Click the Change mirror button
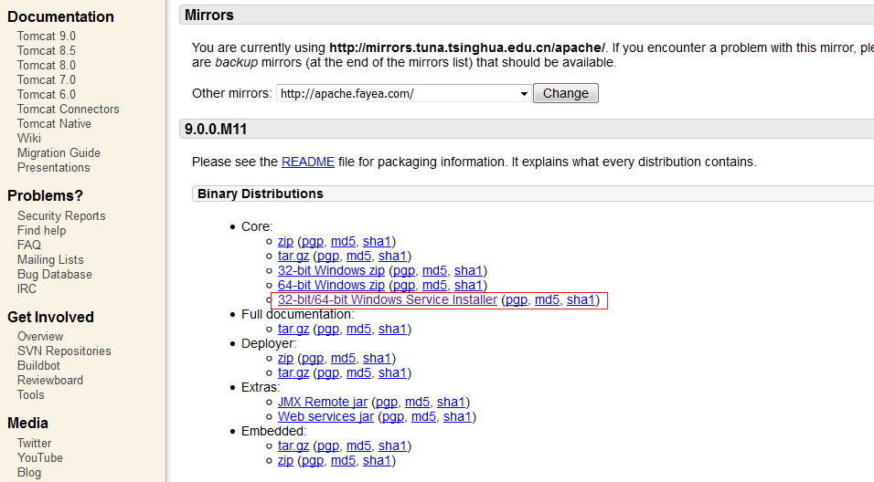Screen dimensions: 874x482 coord(566,93)
